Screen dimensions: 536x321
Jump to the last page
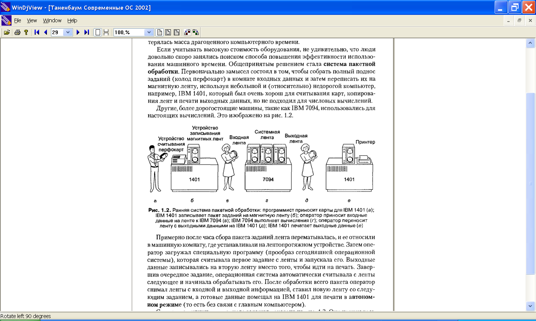[x=87, y=32]
